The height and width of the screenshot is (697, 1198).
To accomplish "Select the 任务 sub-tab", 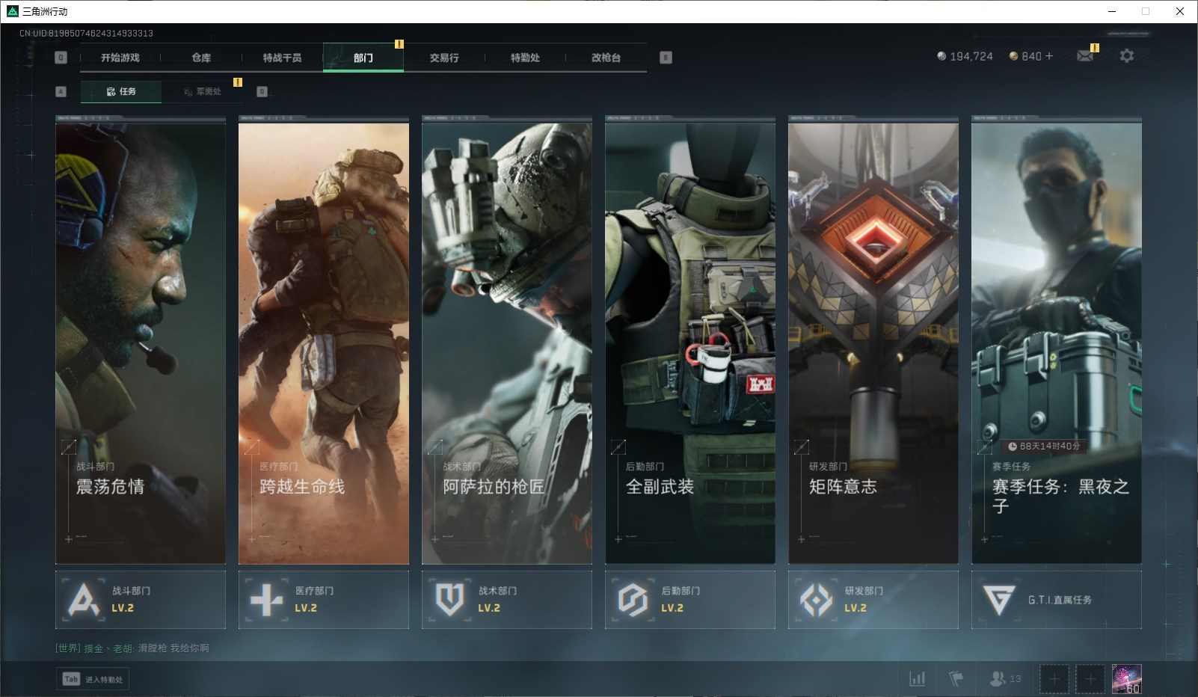I will (x=121, y=91).
